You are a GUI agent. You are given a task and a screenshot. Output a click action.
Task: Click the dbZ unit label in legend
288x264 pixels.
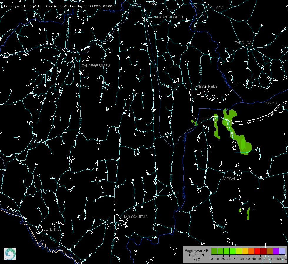click(x=196, y=260)
